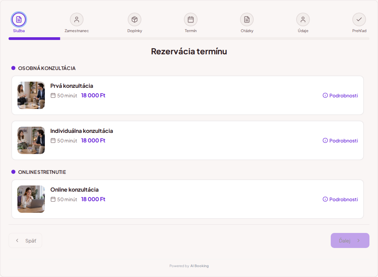Image resolution: width=378 pixels, height=277 pixels.
Task: Go back with the Späť button
Action: tap(25, 240)
